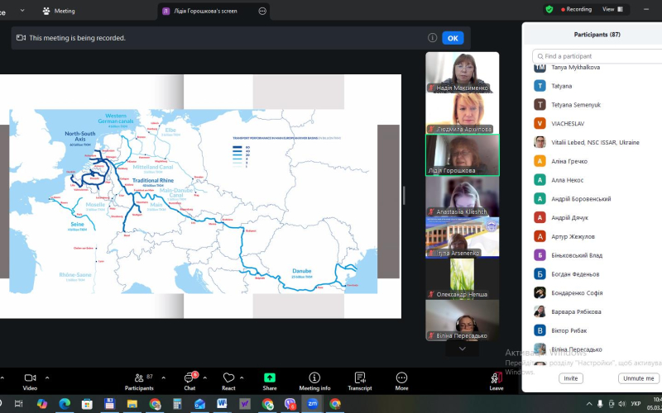
Task: Click the More options icon
Action: [x=401, y=378]
